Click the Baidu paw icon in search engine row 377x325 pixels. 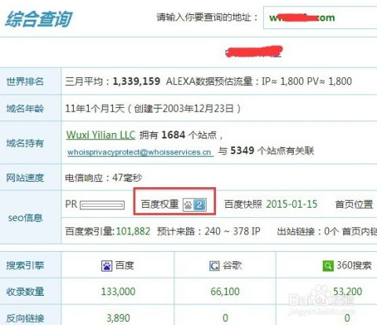pyautogui.click(x=107, y=266)
